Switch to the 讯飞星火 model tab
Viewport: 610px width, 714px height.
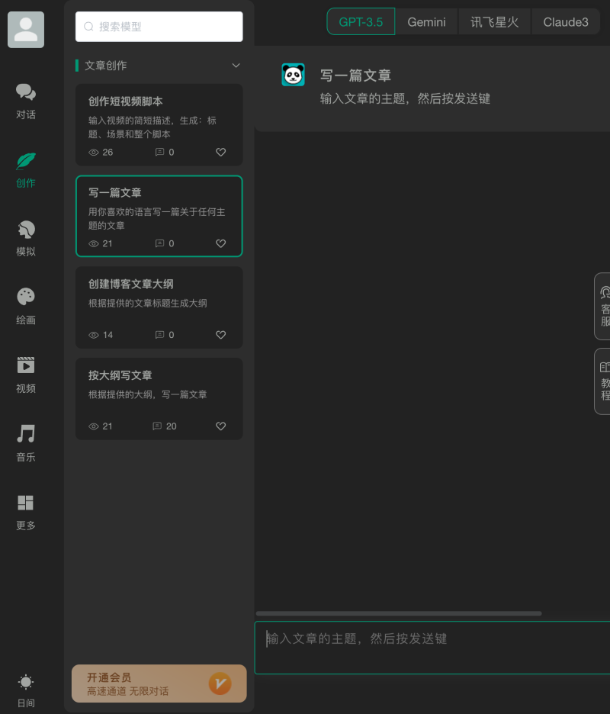click(494, 21)
